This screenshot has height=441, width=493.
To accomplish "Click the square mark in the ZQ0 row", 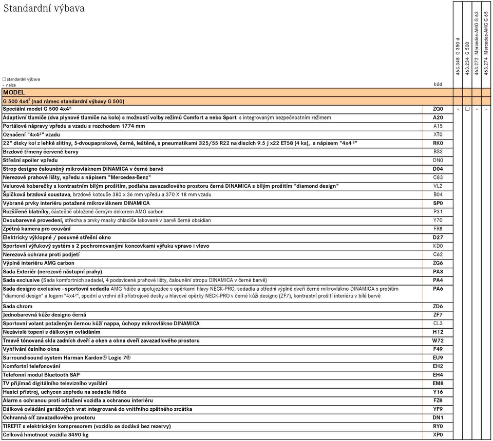I will [467, 109].
